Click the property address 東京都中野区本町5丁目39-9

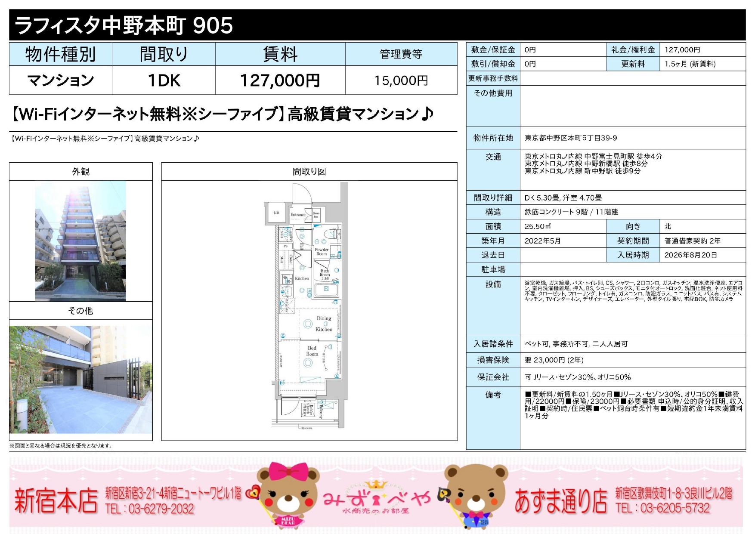pyautogui.click(x=570, y=138)
